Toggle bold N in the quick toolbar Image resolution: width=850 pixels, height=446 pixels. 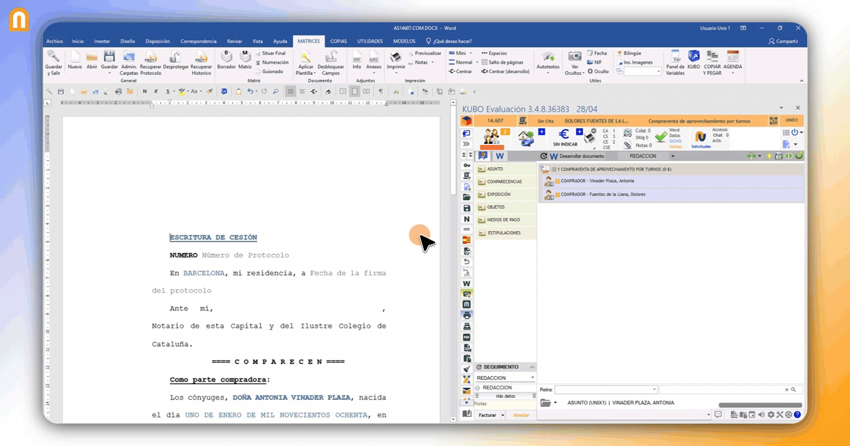click(145, 91)
